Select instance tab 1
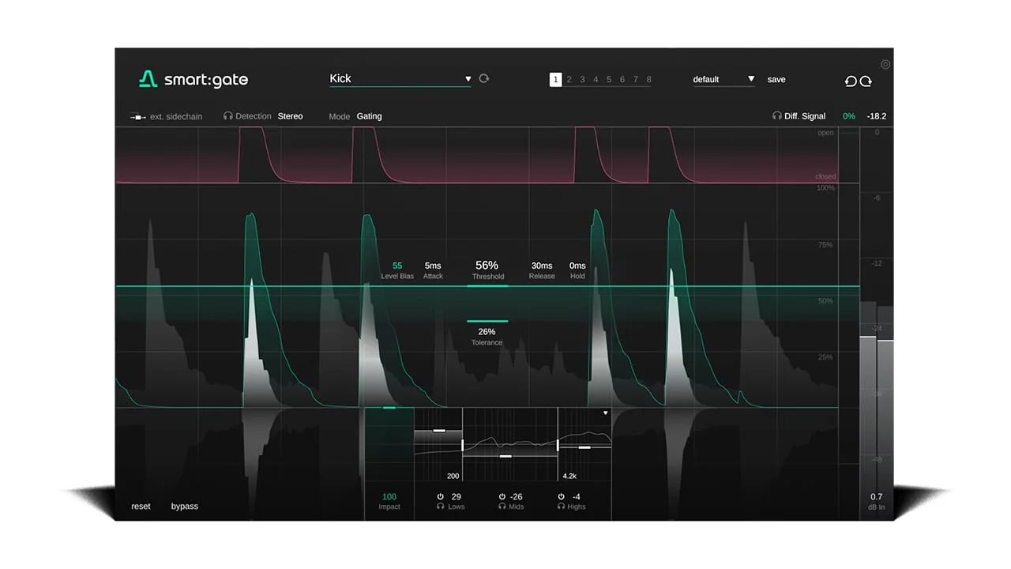Screen dimensions: 1011x569 point(555,79)
